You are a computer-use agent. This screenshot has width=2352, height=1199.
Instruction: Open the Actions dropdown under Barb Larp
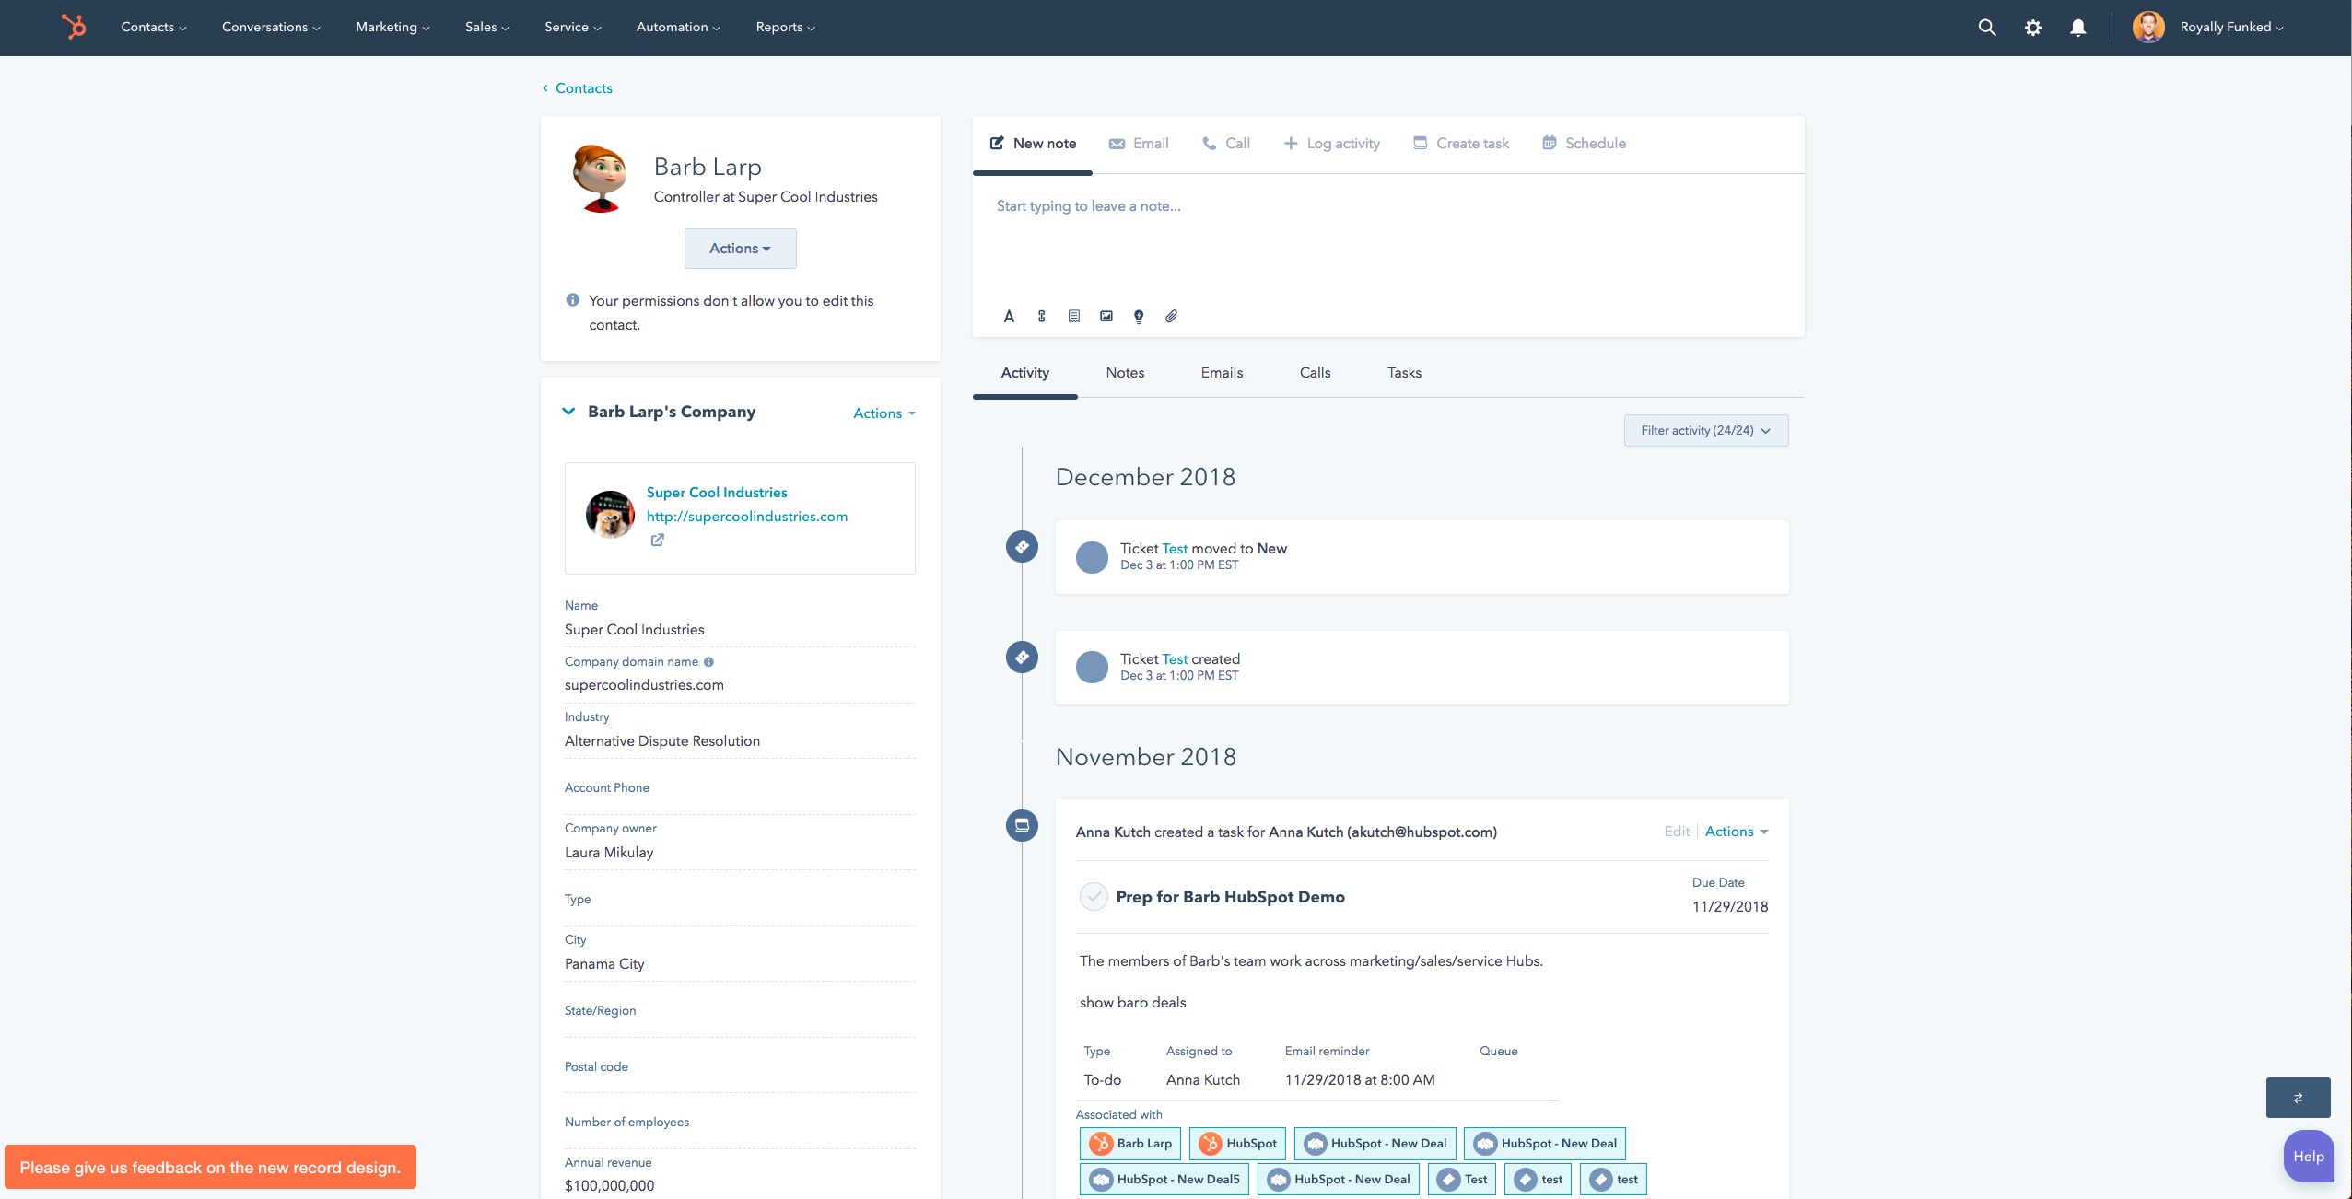[x=740, y=249]
